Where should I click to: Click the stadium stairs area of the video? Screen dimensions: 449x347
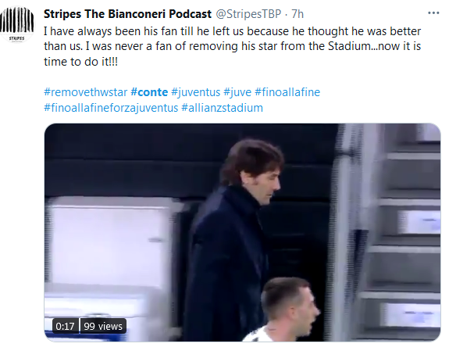point(401,232)
